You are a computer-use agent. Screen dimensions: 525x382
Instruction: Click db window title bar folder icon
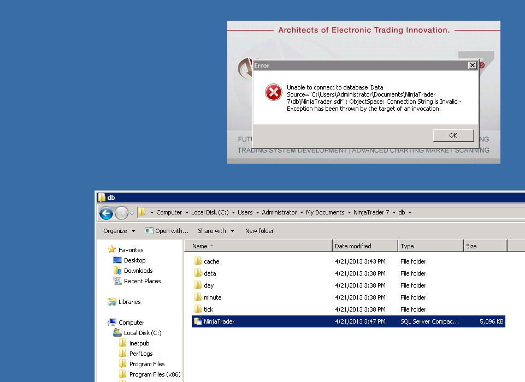tap(102, 198)
